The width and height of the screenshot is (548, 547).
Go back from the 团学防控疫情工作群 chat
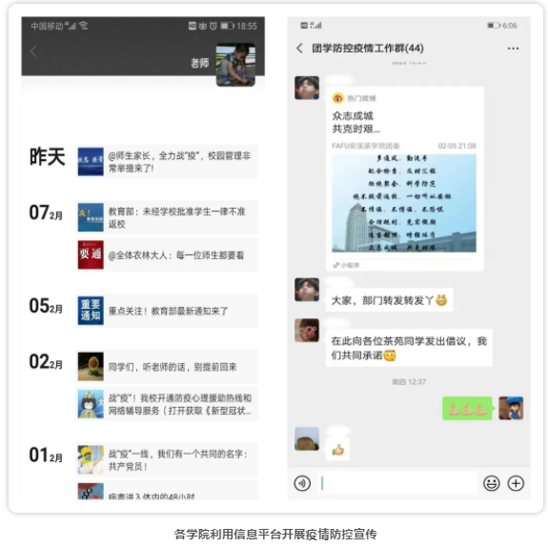tap(299, 49)
